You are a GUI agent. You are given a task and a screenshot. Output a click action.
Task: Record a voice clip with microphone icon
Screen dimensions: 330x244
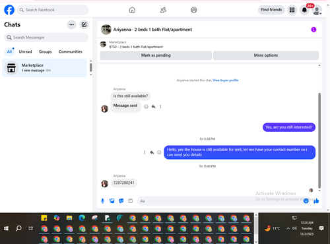(102, 201)
